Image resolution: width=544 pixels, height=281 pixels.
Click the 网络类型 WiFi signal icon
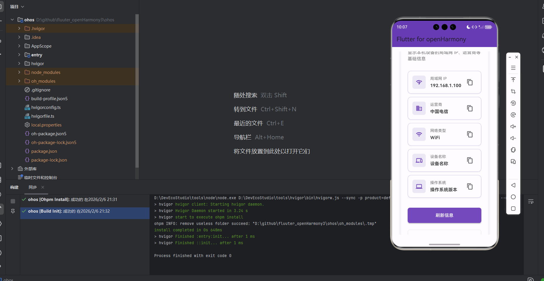click(419, 134)
